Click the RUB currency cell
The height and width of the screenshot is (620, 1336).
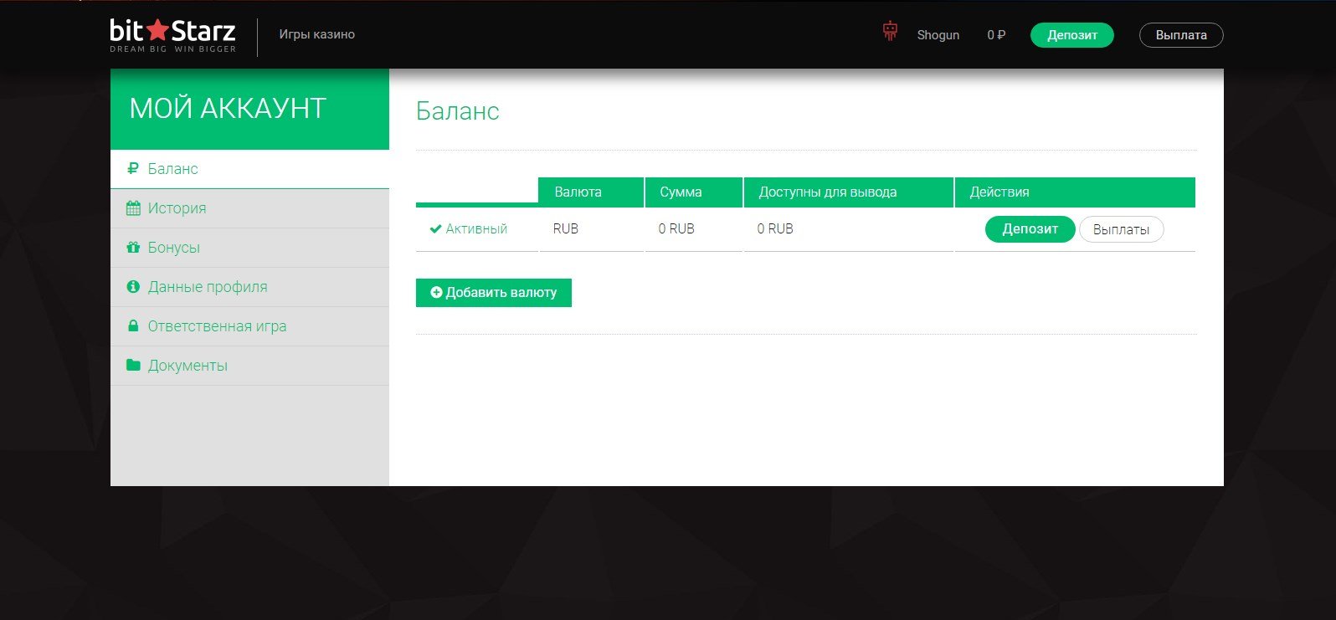pos(566,228)
